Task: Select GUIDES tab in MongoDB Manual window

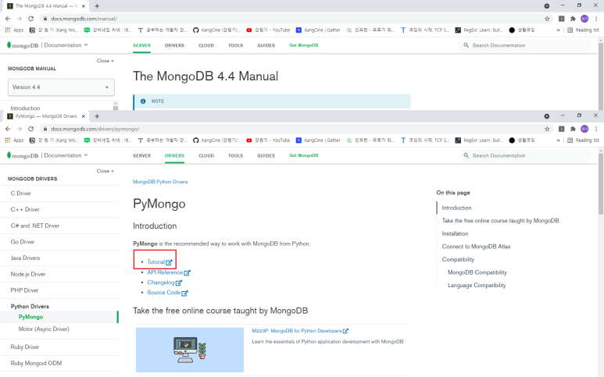Action: [x=266, y=45]
